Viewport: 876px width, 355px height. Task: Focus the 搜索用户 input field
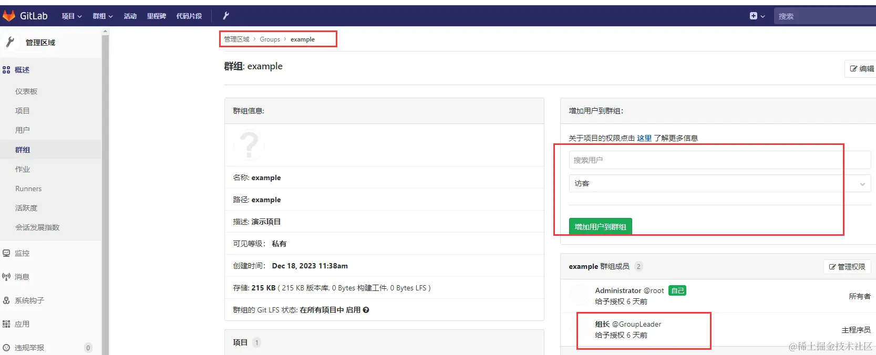click(x=720, y=160)
